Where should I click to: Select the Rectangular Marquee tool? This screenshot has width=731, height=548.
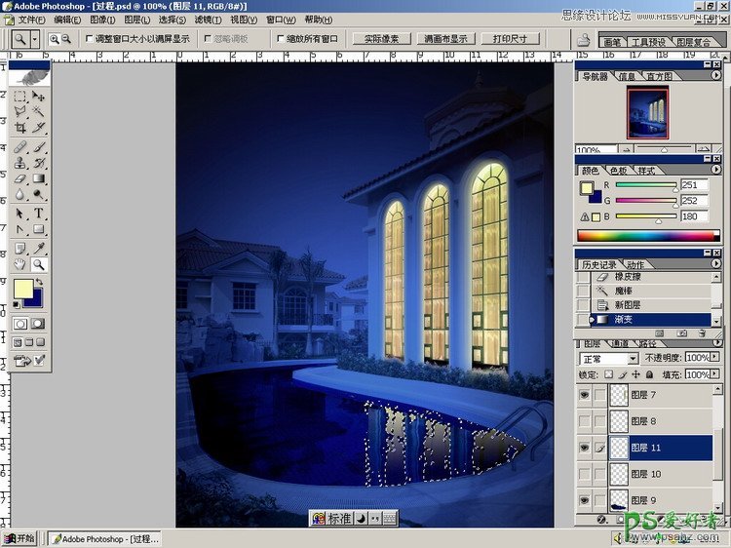(20, 97)
